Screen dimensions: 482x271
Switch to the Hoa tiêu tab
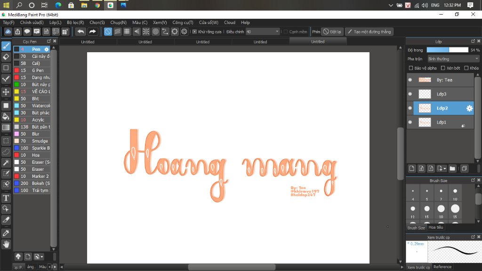[435, 227]
